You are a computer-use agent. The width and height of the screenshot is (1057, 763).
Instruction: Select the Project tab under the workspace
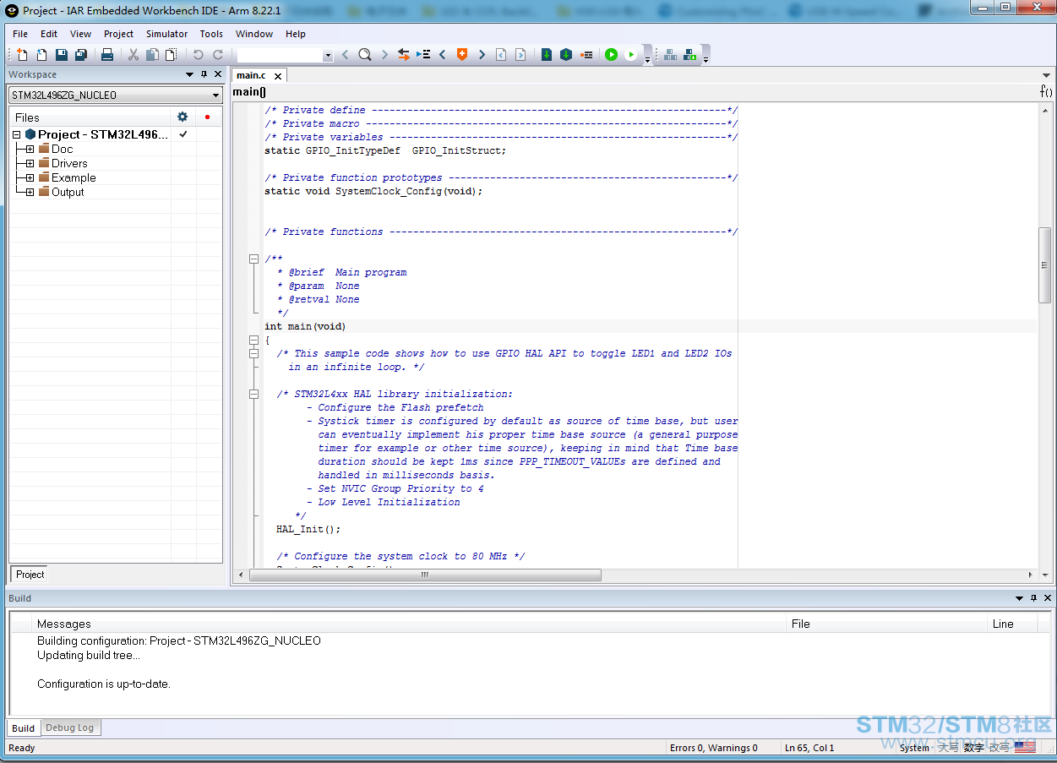pos(30,575)
